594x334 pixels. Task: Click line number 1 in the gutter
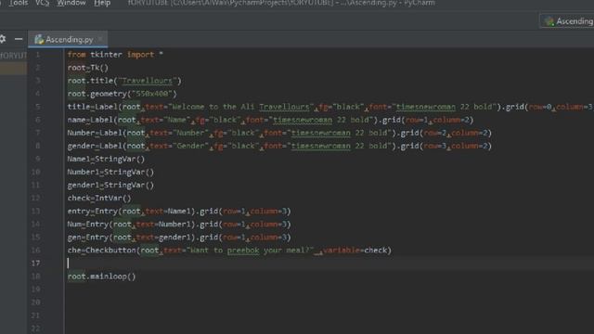tap(37, 55)
